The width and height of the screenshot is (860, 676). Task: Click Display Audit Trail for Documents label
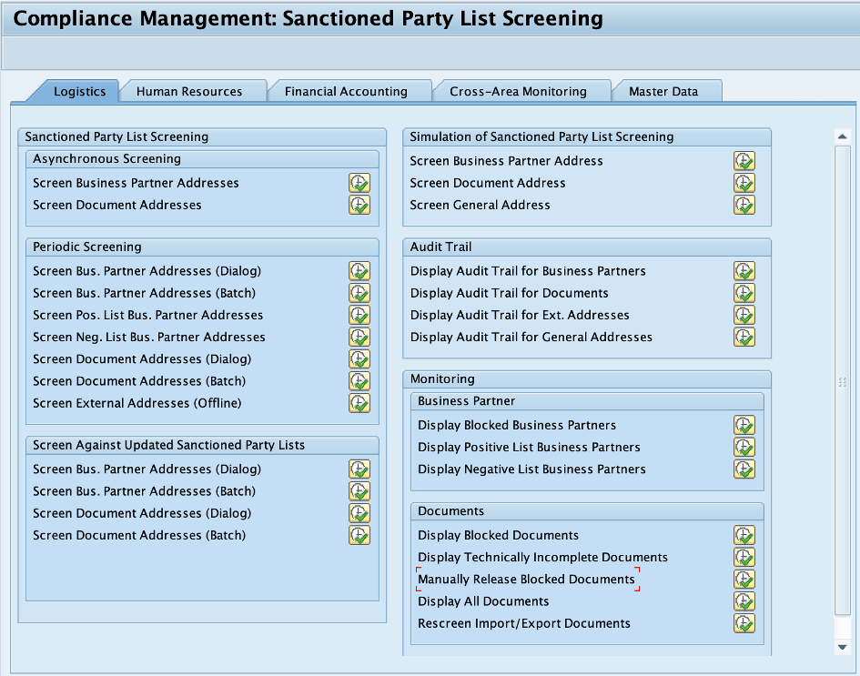click(x=509, y=293)
